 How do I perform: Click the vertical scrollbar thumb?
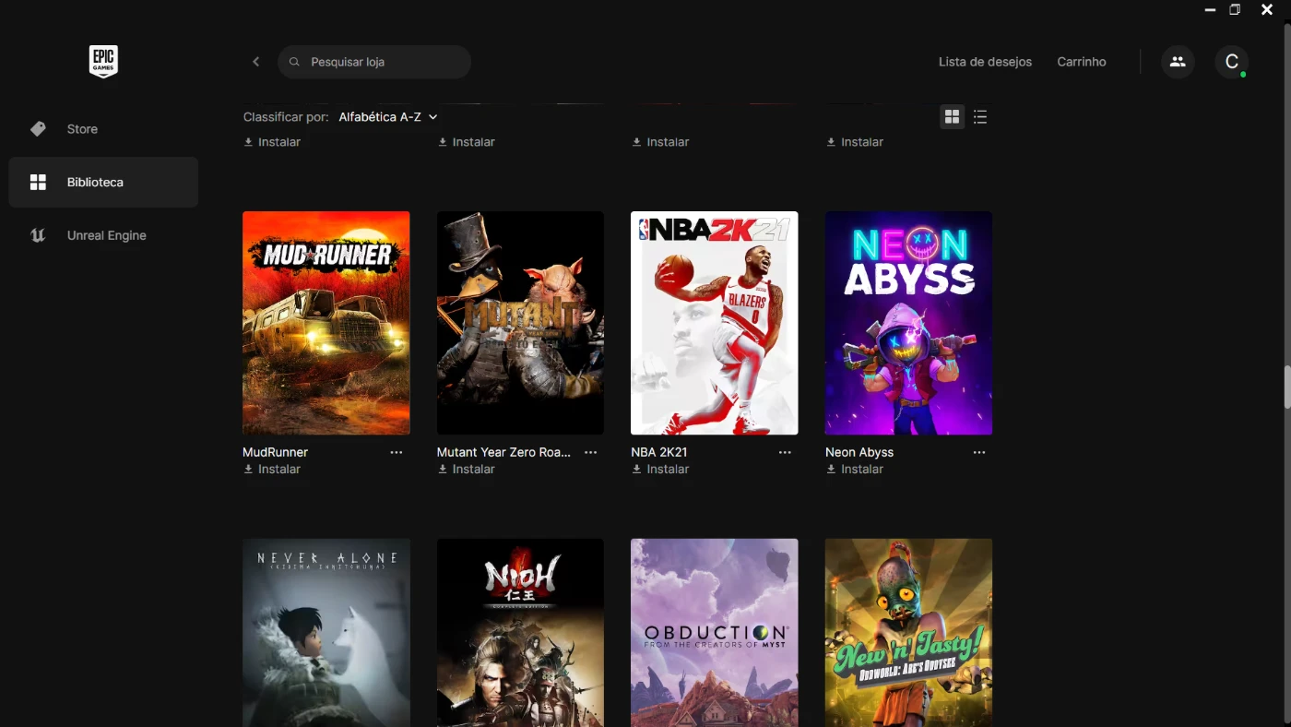(1287, 387)
